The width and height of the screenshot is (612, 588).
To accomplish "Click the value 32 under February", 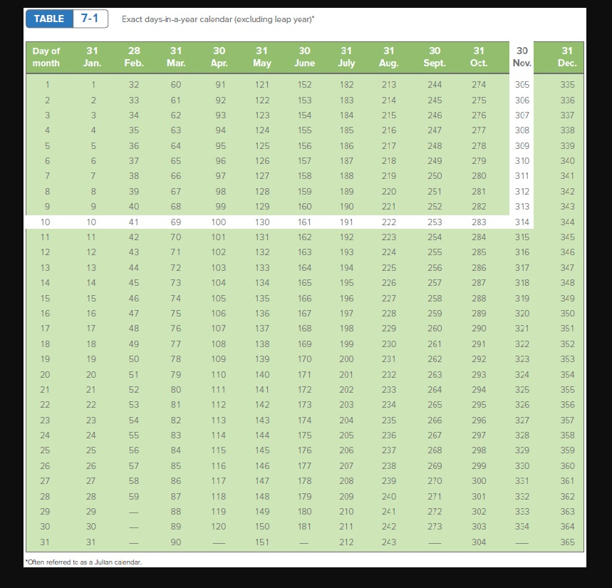I will pyautogui.click(x=134, y=84).
